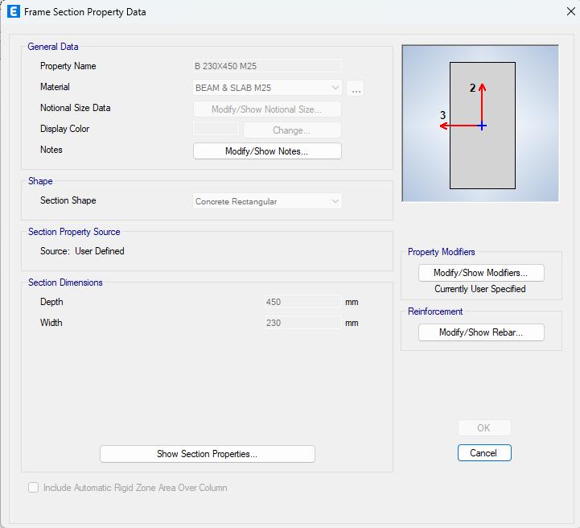Click the axis 2 arrow in section preview
580x528 pixels.
(x=482, y=105)
